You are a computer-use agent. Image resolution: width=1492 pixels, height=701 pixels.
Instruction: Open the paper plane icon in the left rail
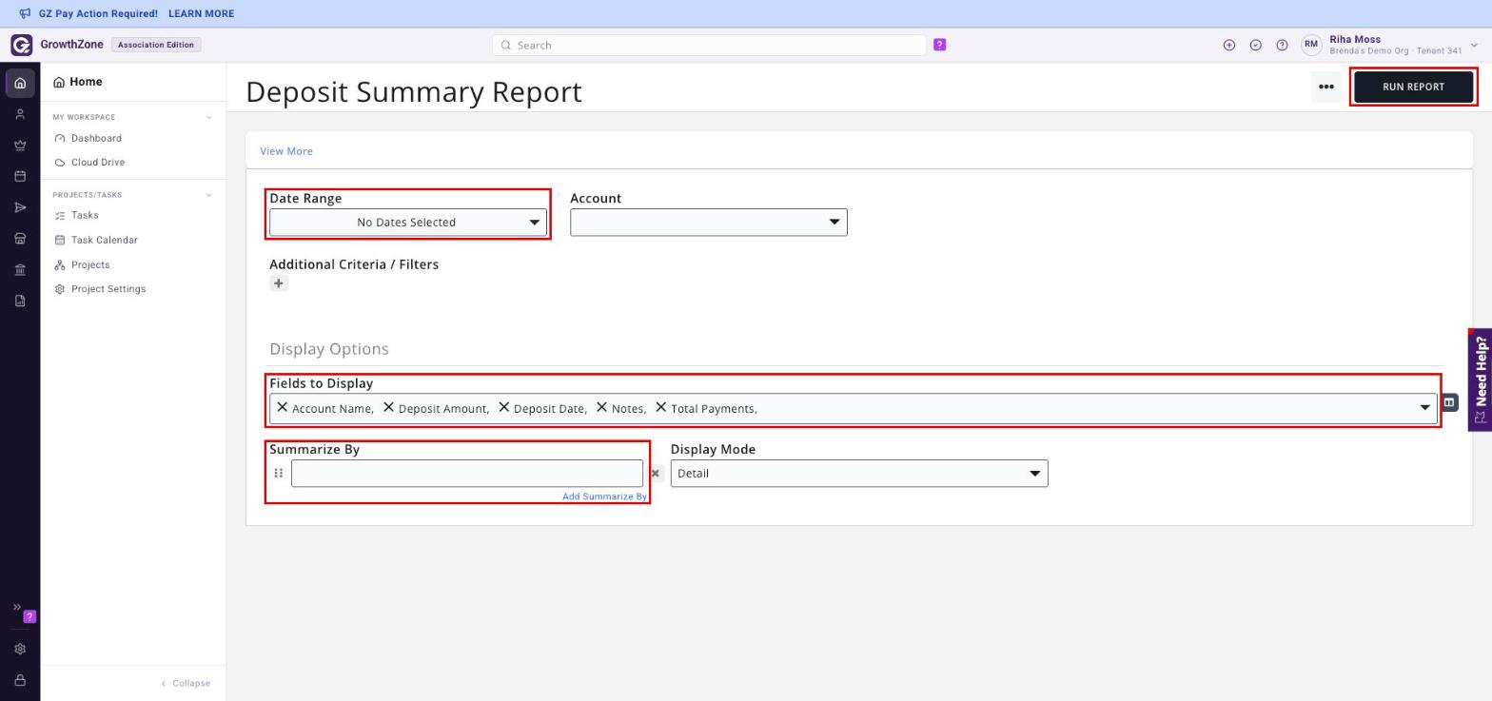click(x=20, y=208)
